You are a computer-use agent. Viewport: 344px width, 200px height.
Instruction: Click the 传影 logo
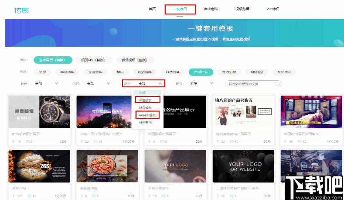[21, 10]
